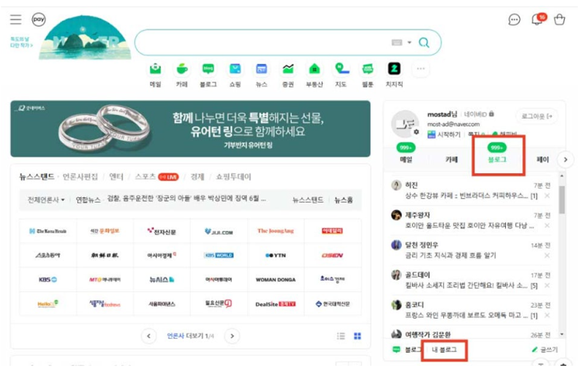
Task: Expand the 전체언론사 dropdown
Action: click(46, 199)
